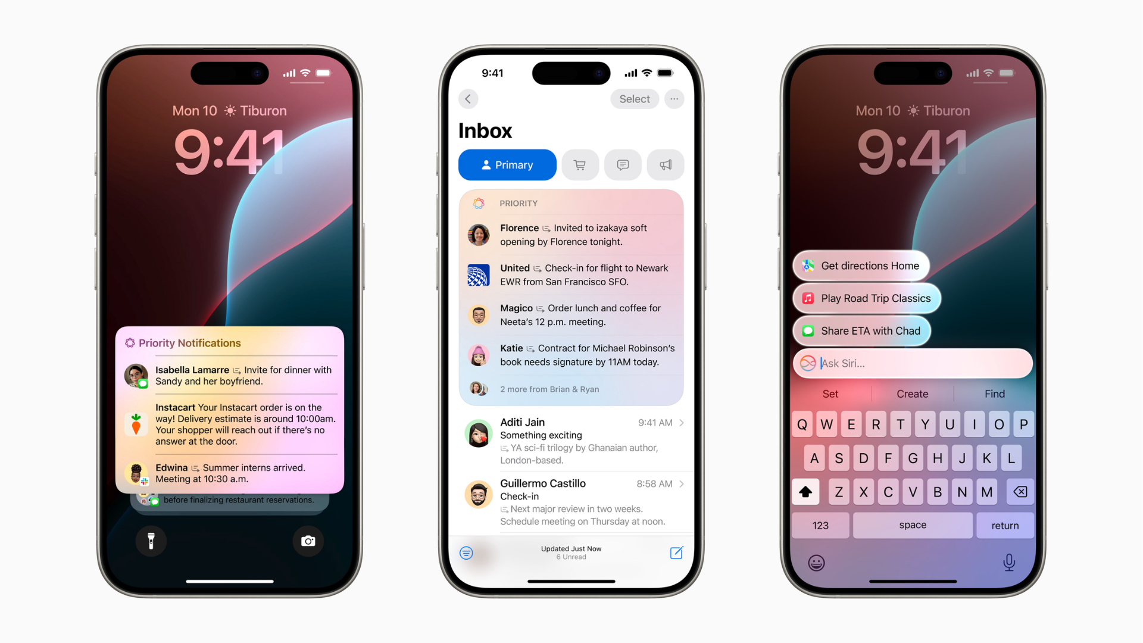
Task: Tap the Promotions megaphone filter icon
Action: pyautogui.click(x=667, y=164)
